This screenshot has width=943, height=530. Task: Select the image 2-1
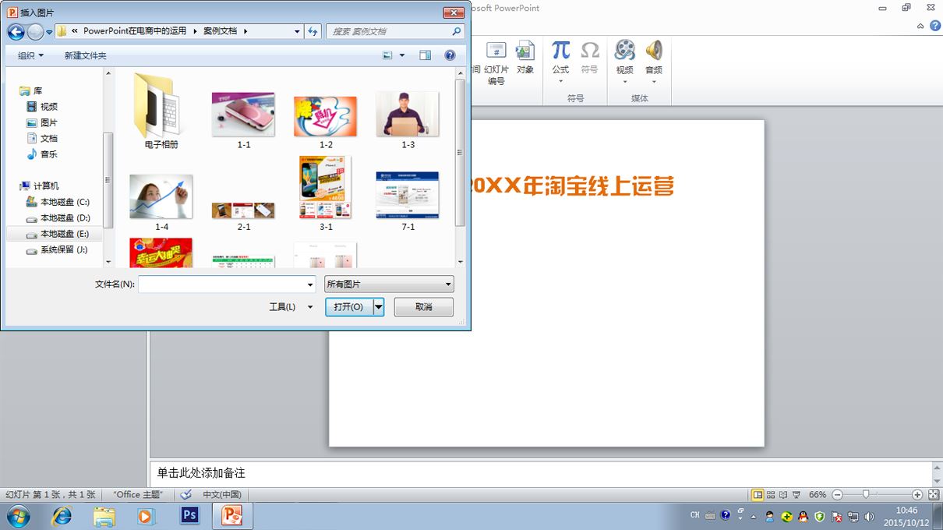tap(244, 216)
